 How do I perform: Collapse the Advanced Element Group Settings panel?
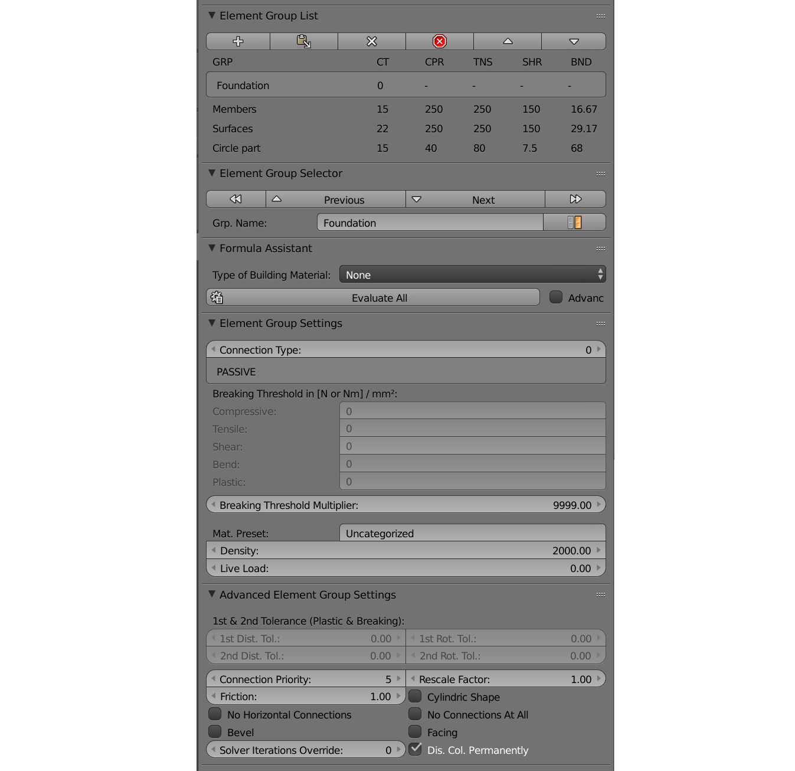[x=211, y=595]
